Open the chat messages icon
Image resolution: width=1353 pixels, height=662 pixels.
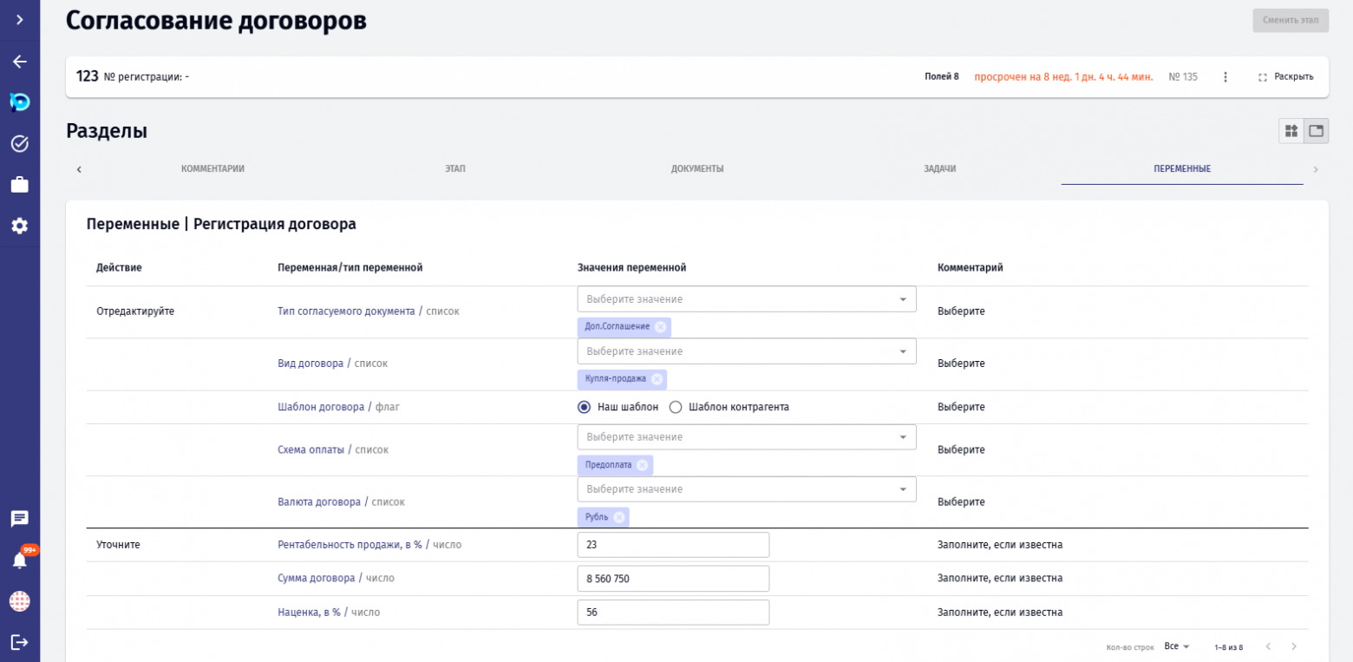(19, 519)
